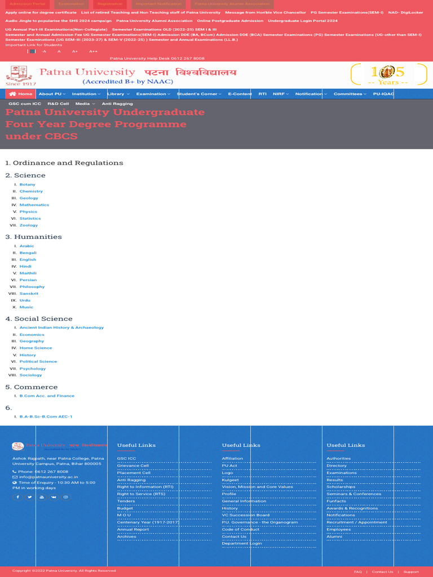
Task: Click the 105 Years anniversary emblem
Action: click(x=389, y=74)
